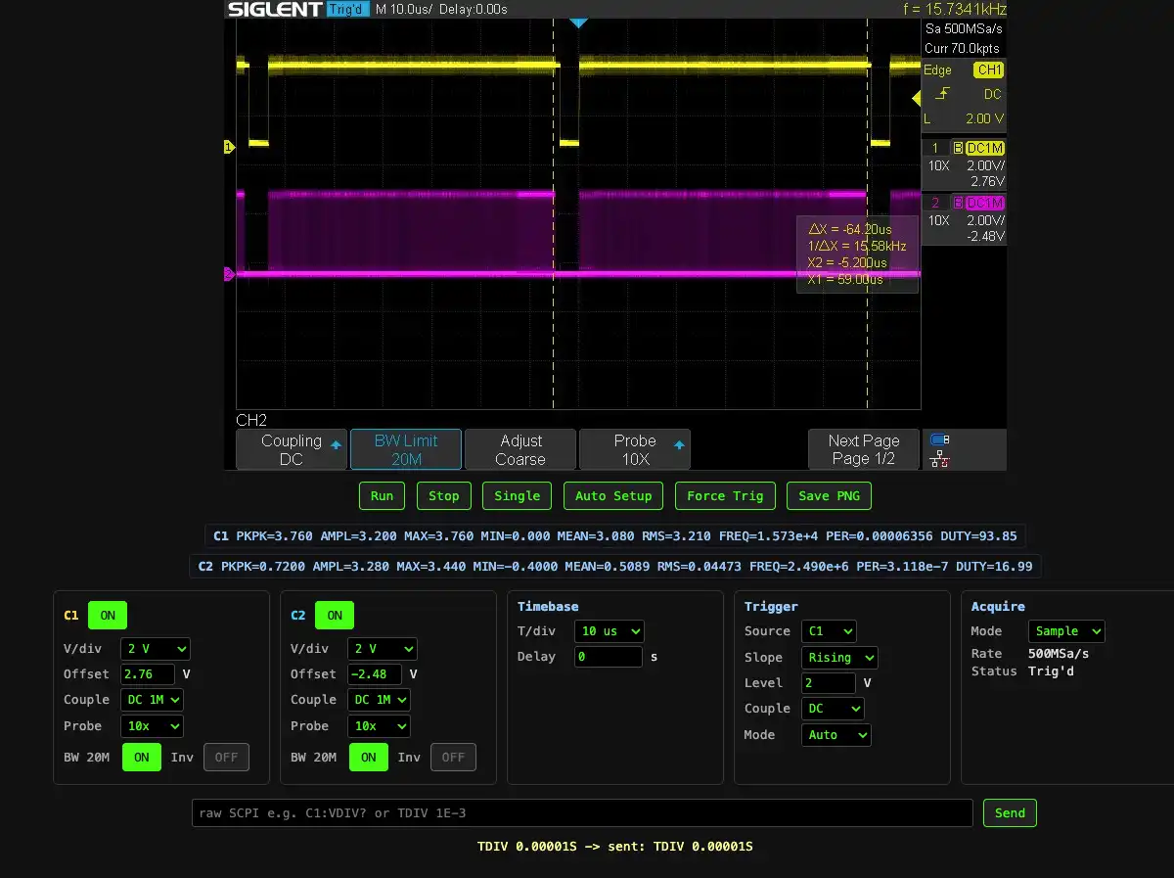Click the Single button
1174x878 pixels.
tap(517, 495)
